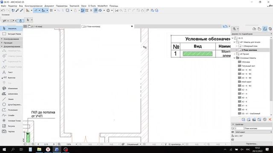Click the red delete X in navigator
The height and width of the screenshot is (153, 273).
tap(270, 119)
